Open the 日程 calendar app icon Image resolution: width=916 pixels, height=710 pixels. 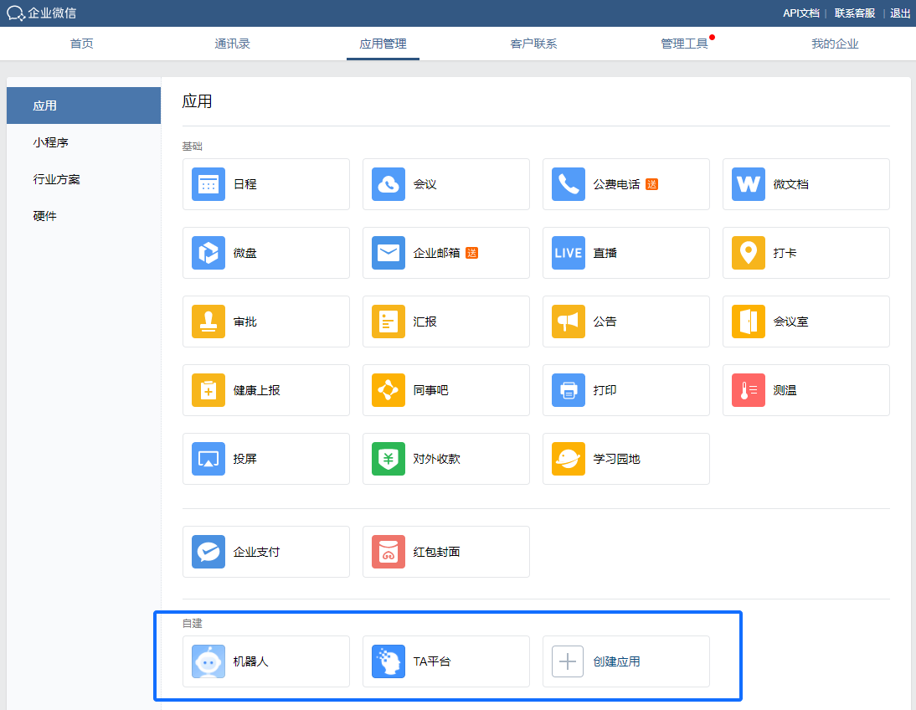208,184
